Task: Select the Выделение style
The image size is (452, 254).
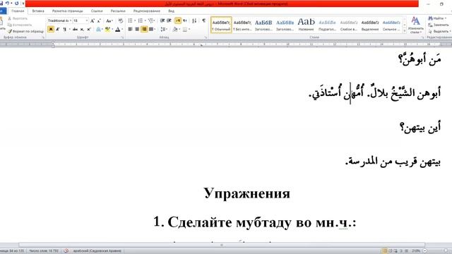Action: (x=370, y=25)
